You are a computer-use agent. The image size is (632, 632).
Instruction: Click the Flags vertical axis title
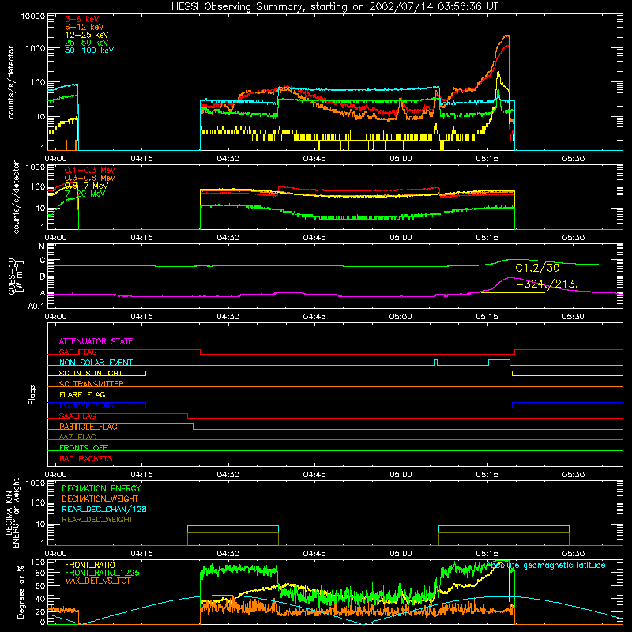pyautogui.click(x=32, y=394)
